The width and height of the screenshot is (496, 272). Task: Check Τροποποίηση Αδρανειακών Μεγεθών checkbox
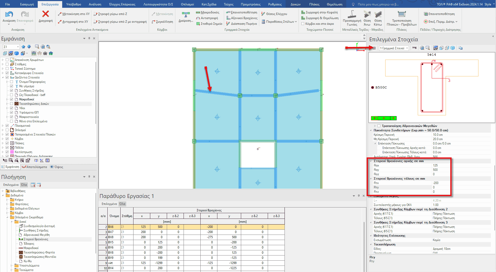(x=379, y=126)
